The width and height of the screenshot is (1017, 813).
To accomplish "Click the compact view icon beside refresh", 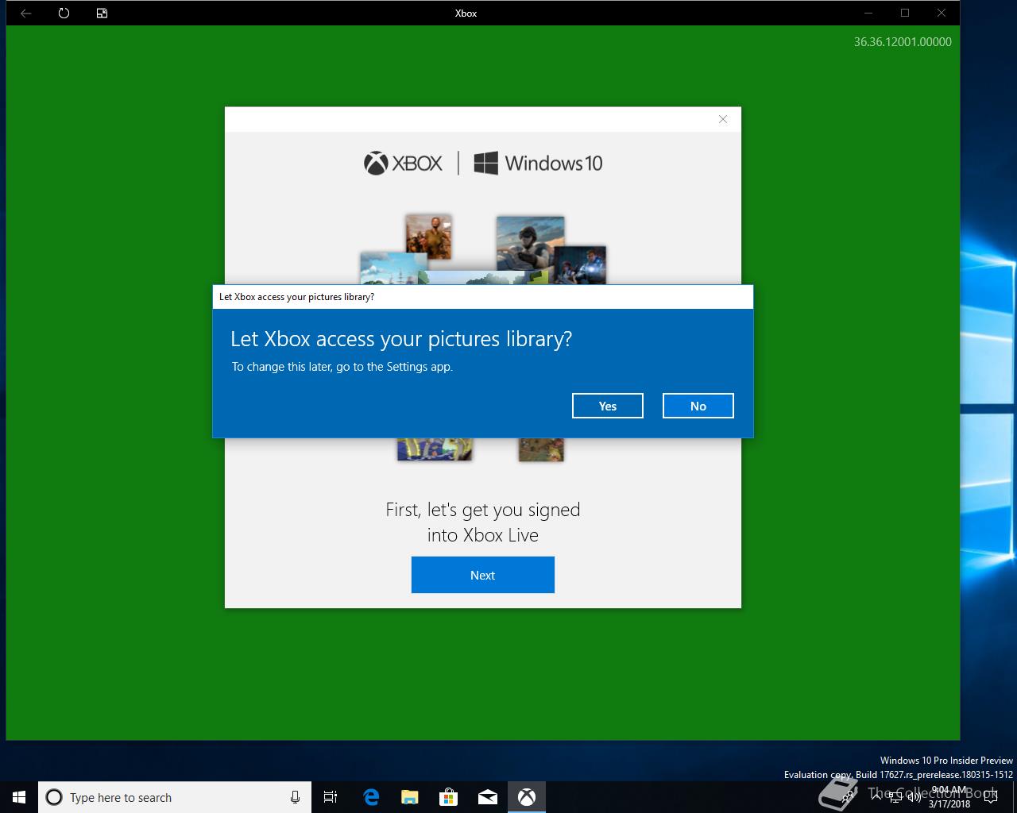I will (x=102, y=13).
